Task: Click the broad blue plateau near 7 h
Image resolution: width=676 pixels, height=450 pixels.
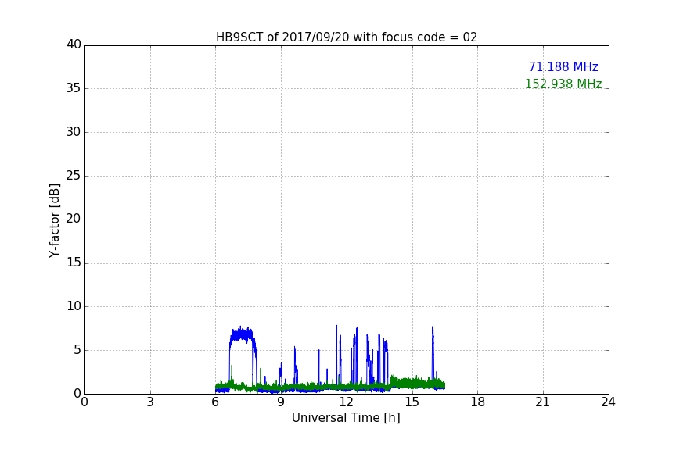Action: [x=242, y=334]
